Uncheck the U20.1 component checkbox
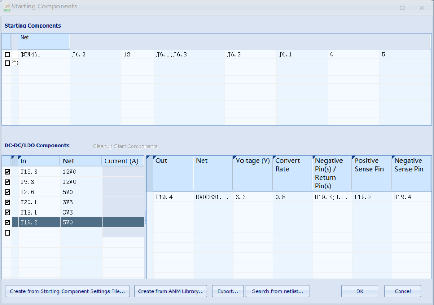Viewport: 434px width, 305px height. [7, 202]
